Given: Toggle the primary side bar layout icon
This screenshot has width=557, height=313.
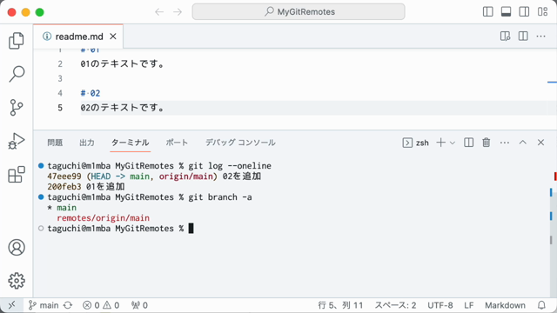Looking at the screenshot, I should coord(488,11).
